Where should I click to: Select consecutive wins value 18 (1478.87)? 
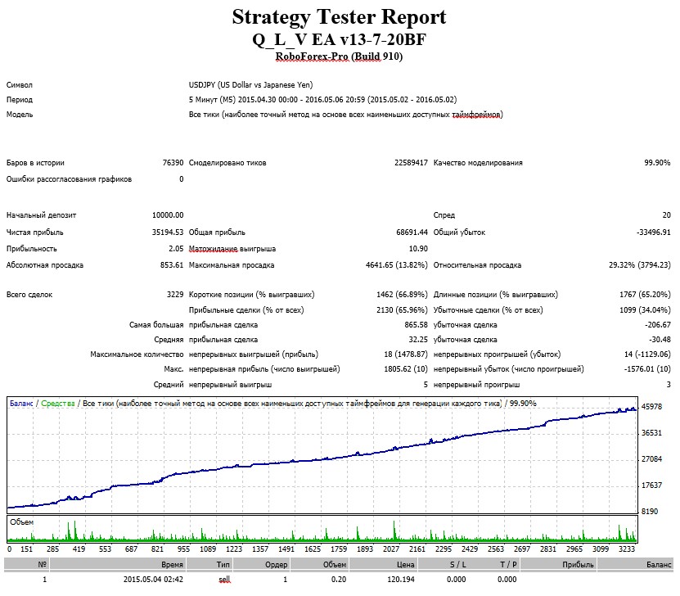click(x=406, y=354)
